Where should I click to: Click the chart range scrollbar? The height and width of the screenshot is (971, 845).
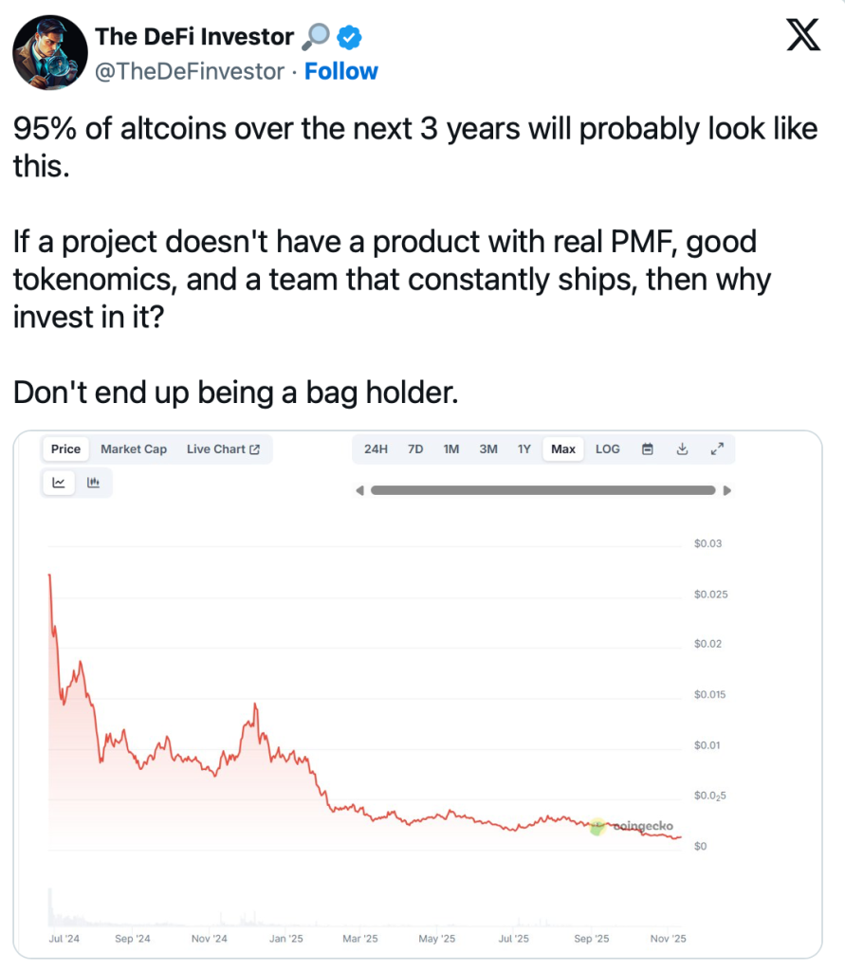pos(542,490)
